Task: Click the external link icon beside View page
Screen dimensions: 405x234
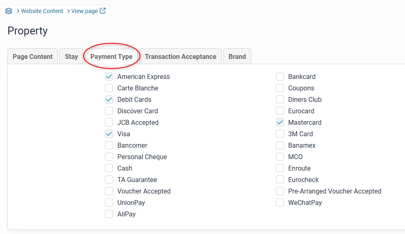Action: [x=103, y=11]
